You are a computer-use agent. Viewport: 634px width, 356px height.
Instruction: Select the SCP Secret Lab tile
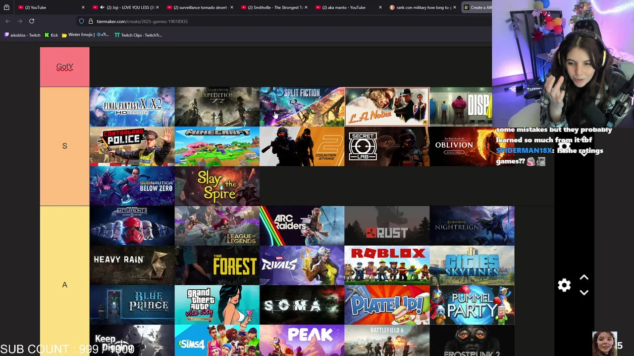387,146
